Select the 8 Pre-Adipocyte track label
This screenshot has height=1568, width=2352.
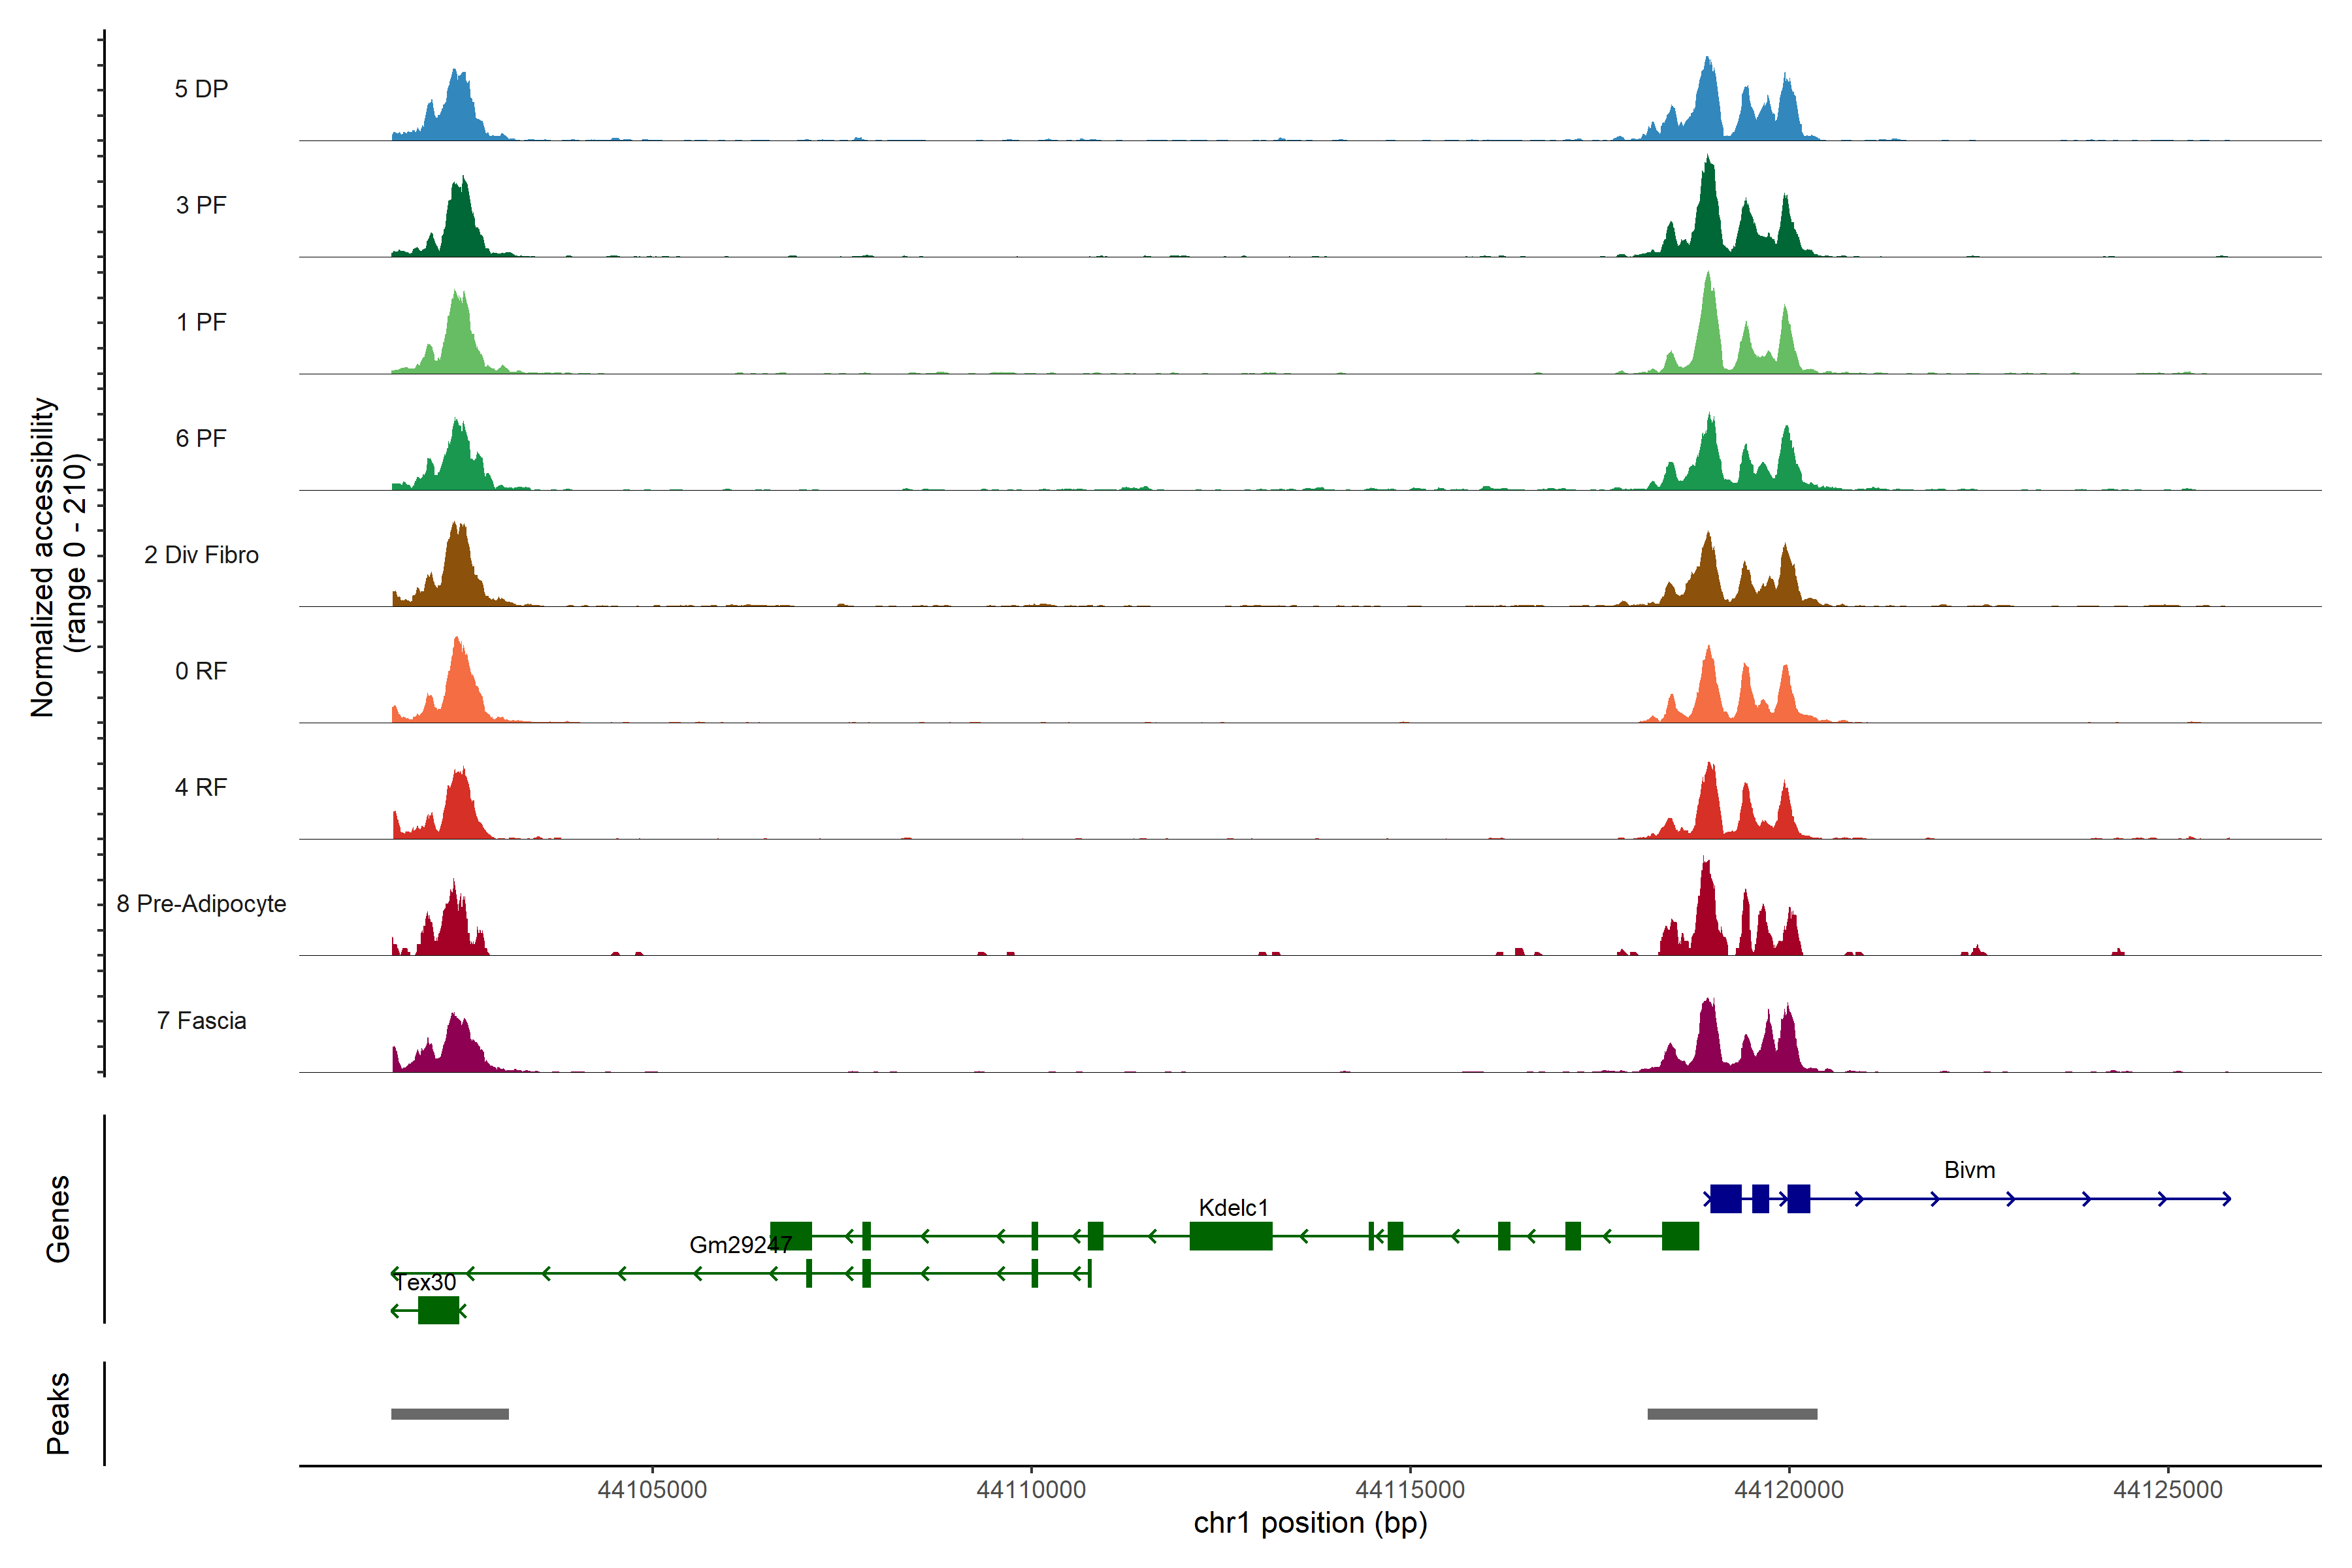[201, 904]
